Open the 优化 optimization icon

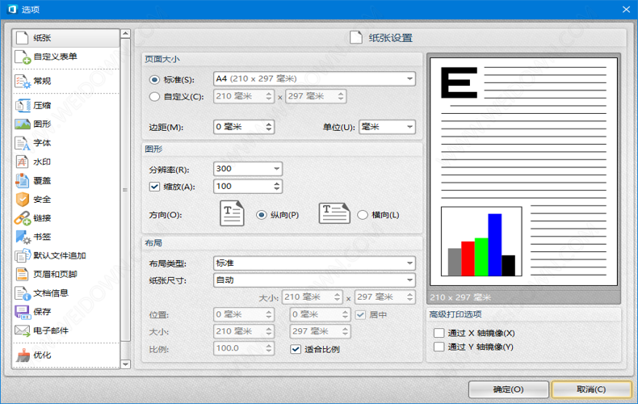pos(23,355)
